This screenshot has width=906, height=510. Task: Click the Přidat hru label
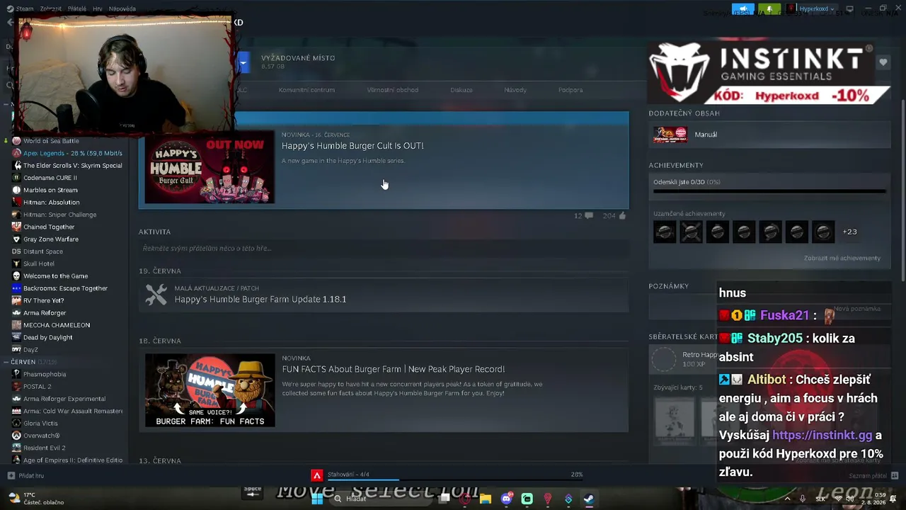pos(31,476)
